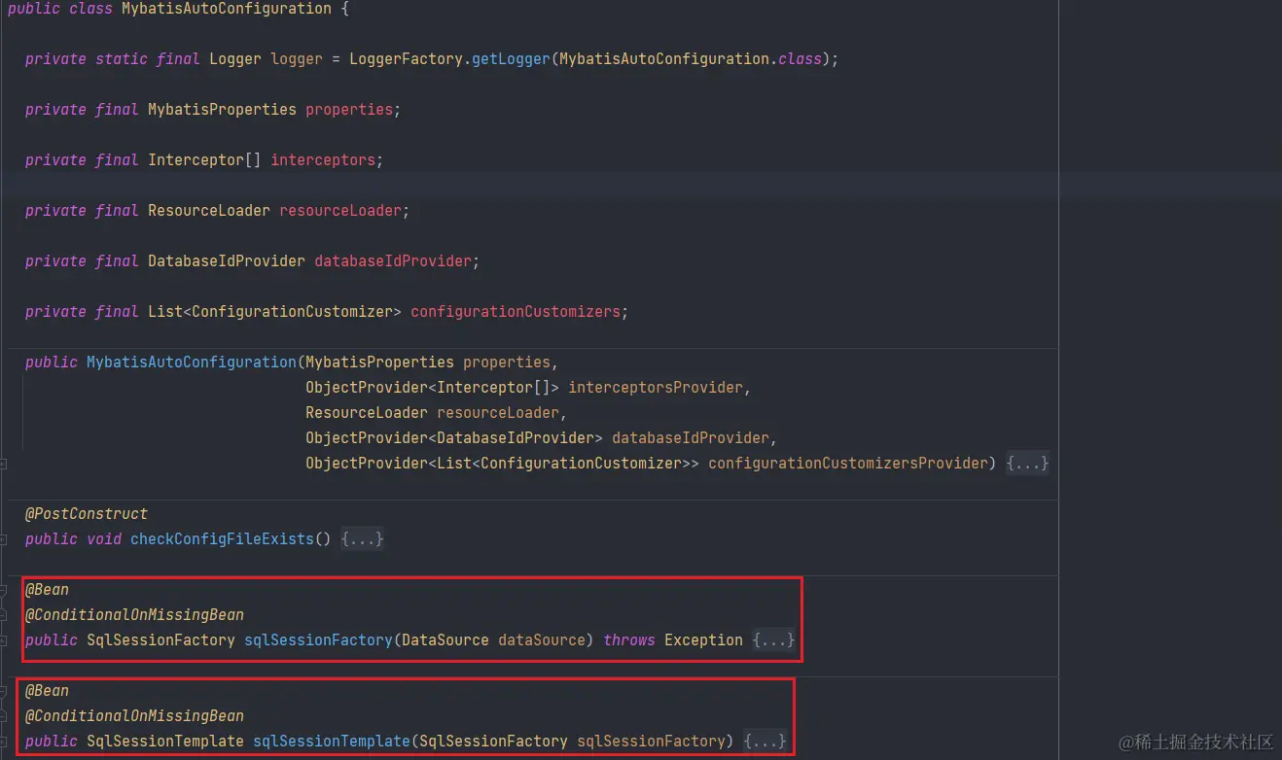Click the interceptors field name
Screen dimensions: 1282x760
point(323,160)
